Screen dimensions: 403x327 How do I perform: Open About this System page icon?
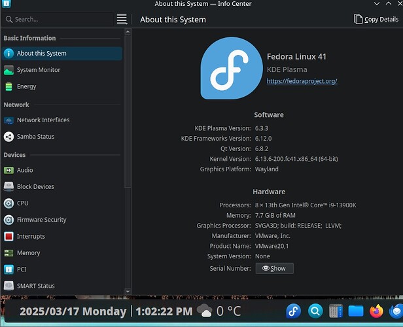coord(9,54)
